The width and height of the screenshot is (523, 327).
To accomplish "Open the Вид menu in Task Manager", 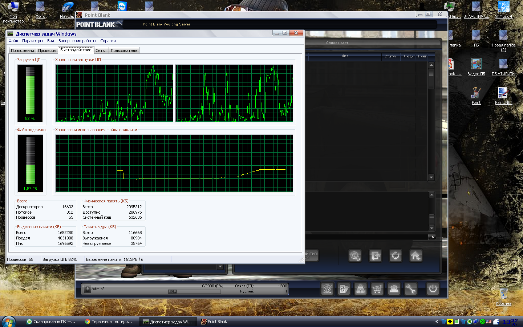I will point(51,41).
